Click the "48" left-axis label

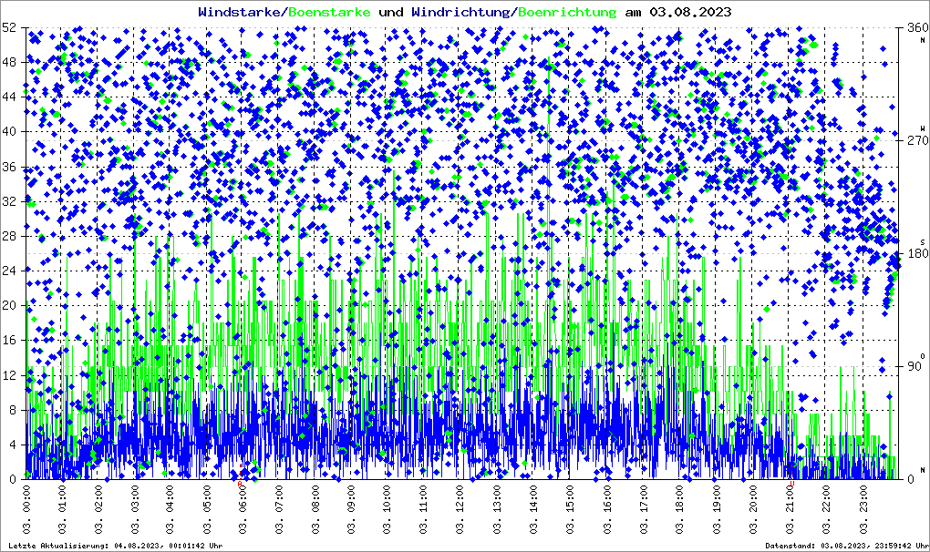[8, 62]
